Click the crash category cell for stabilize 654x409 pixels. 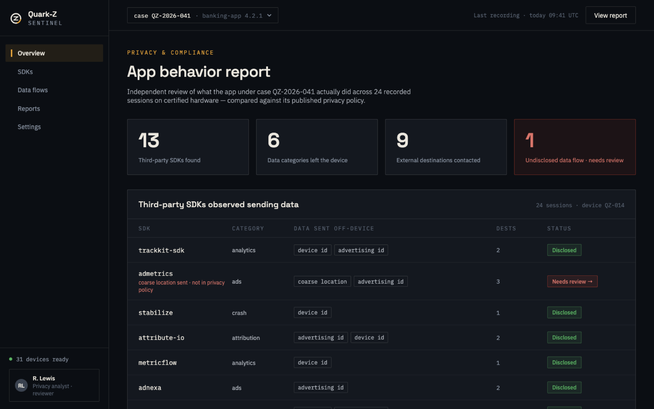tap(239, 313)
